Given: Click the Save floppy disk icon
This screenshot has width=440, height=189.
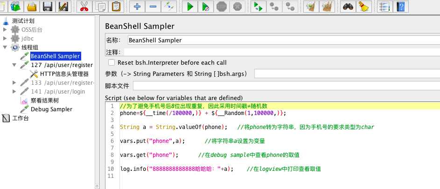Looking at the screenshot, I should [x=47, y=7].
